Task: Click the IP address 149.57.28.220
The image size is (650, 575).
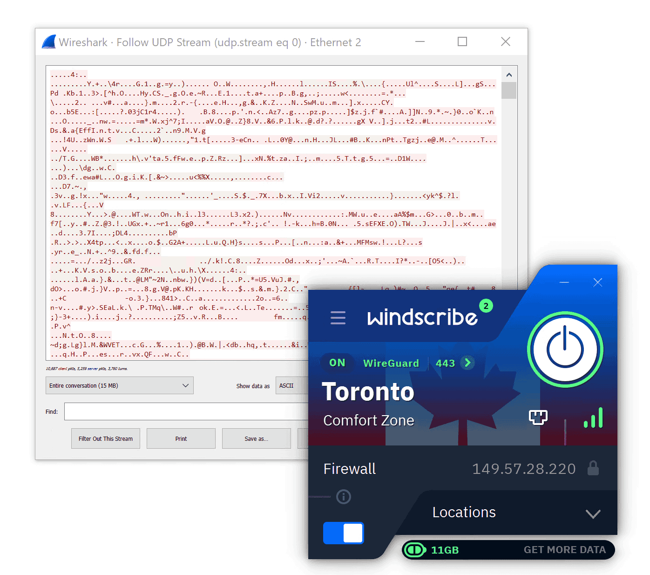Action: click(x=524, y=469)
